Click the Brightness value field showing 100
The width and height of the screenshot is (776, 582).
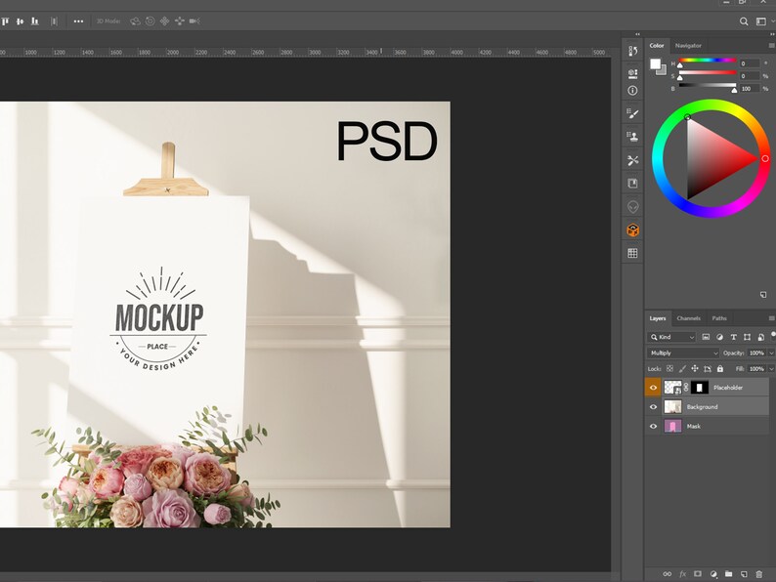pyautogui.click(x=750, y=89)
